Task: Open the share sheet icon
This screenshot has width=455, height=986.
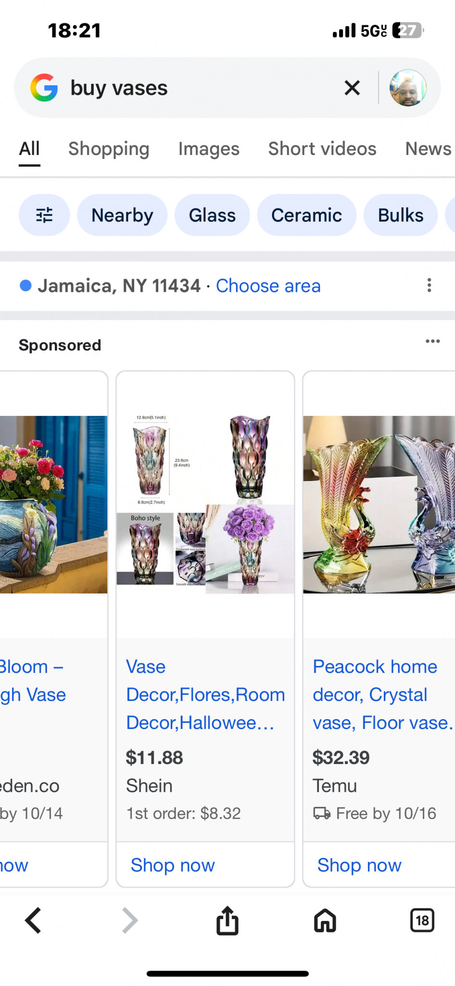Action: (x=227, y=921)
